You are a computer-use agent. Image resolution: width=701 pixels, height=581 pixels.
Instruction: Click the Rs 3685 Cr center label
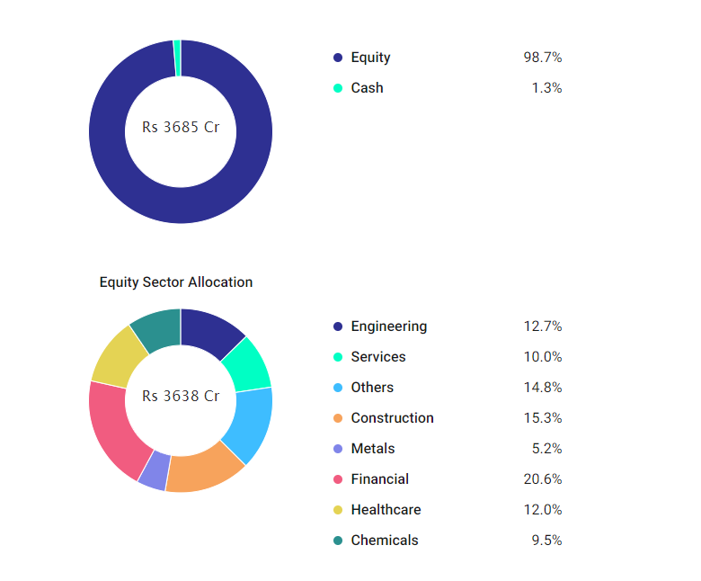coord(181,128)
